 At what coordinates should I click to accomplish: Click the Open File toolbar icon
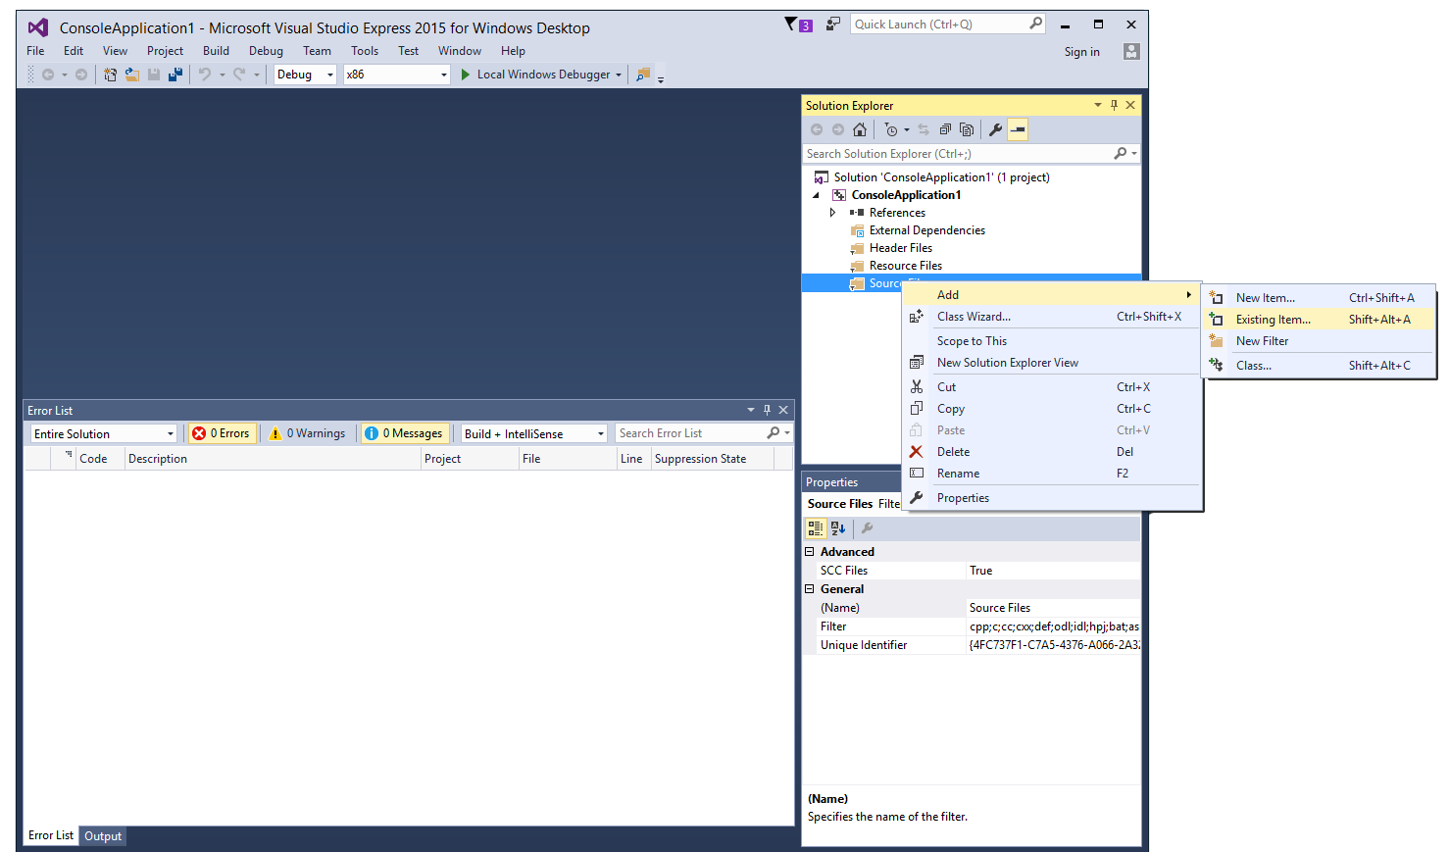pyautogui.click(x=131, y=75)
